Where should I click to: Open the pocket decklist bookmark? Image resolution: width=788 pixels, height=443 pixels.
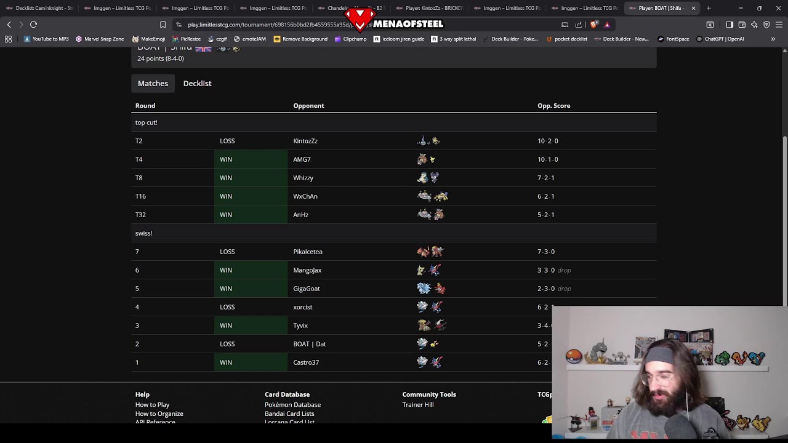tap(566, 39)
